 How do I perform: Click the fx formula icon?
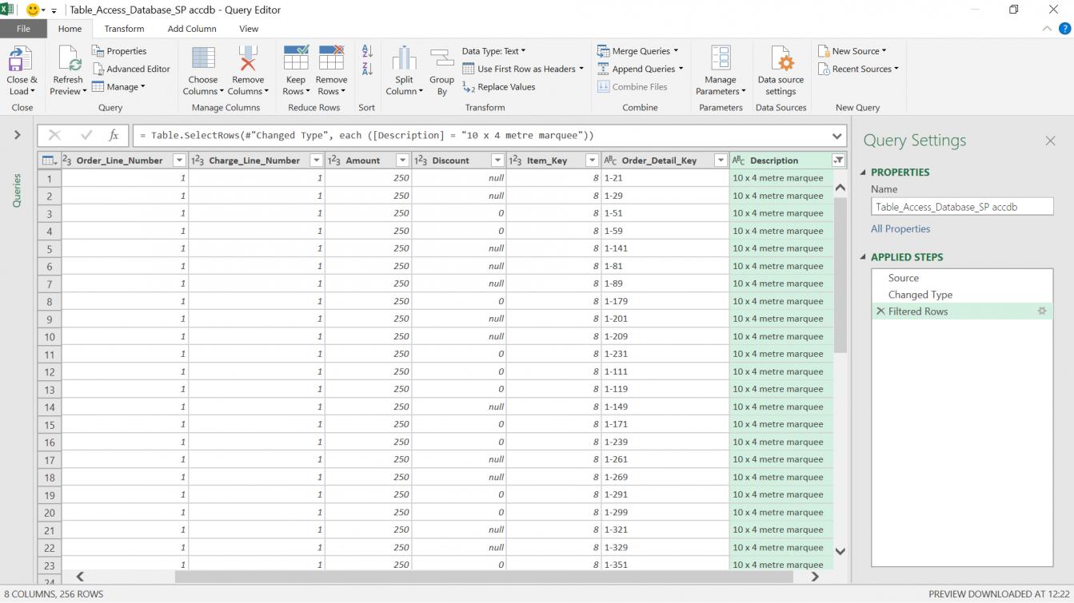pos(114,136)
